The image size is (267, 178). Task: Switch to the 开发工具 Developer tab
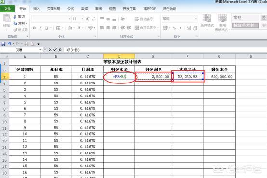coord(130,9)
